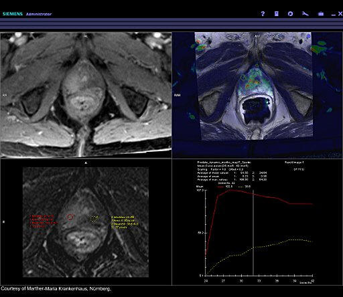
Task: Open the wrench configuration tool icon
Action: point(305,14)
